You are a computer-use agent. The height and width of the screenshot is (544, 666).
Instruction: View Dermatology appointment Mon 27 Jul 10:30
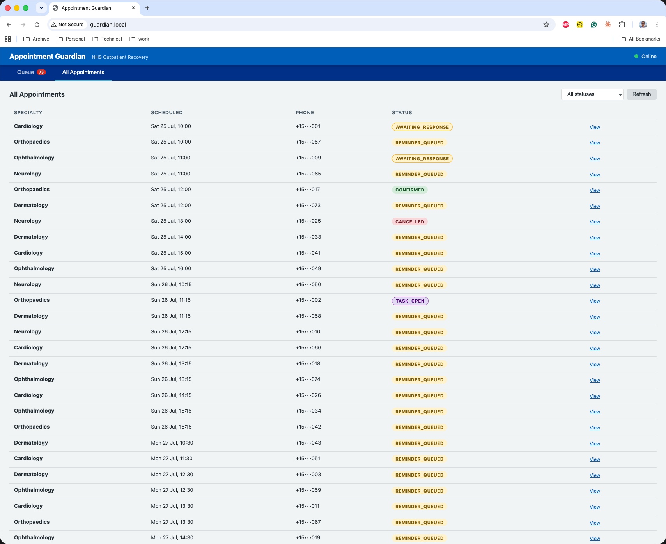595,444
